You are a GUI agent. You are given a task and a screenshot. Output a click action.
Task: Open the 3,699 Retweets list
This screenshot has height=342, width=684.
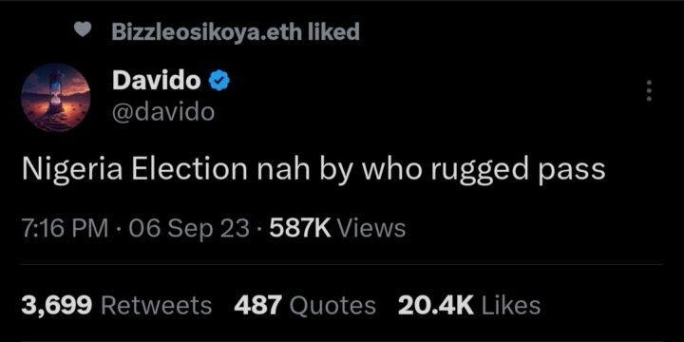click(x=117, y=305)
